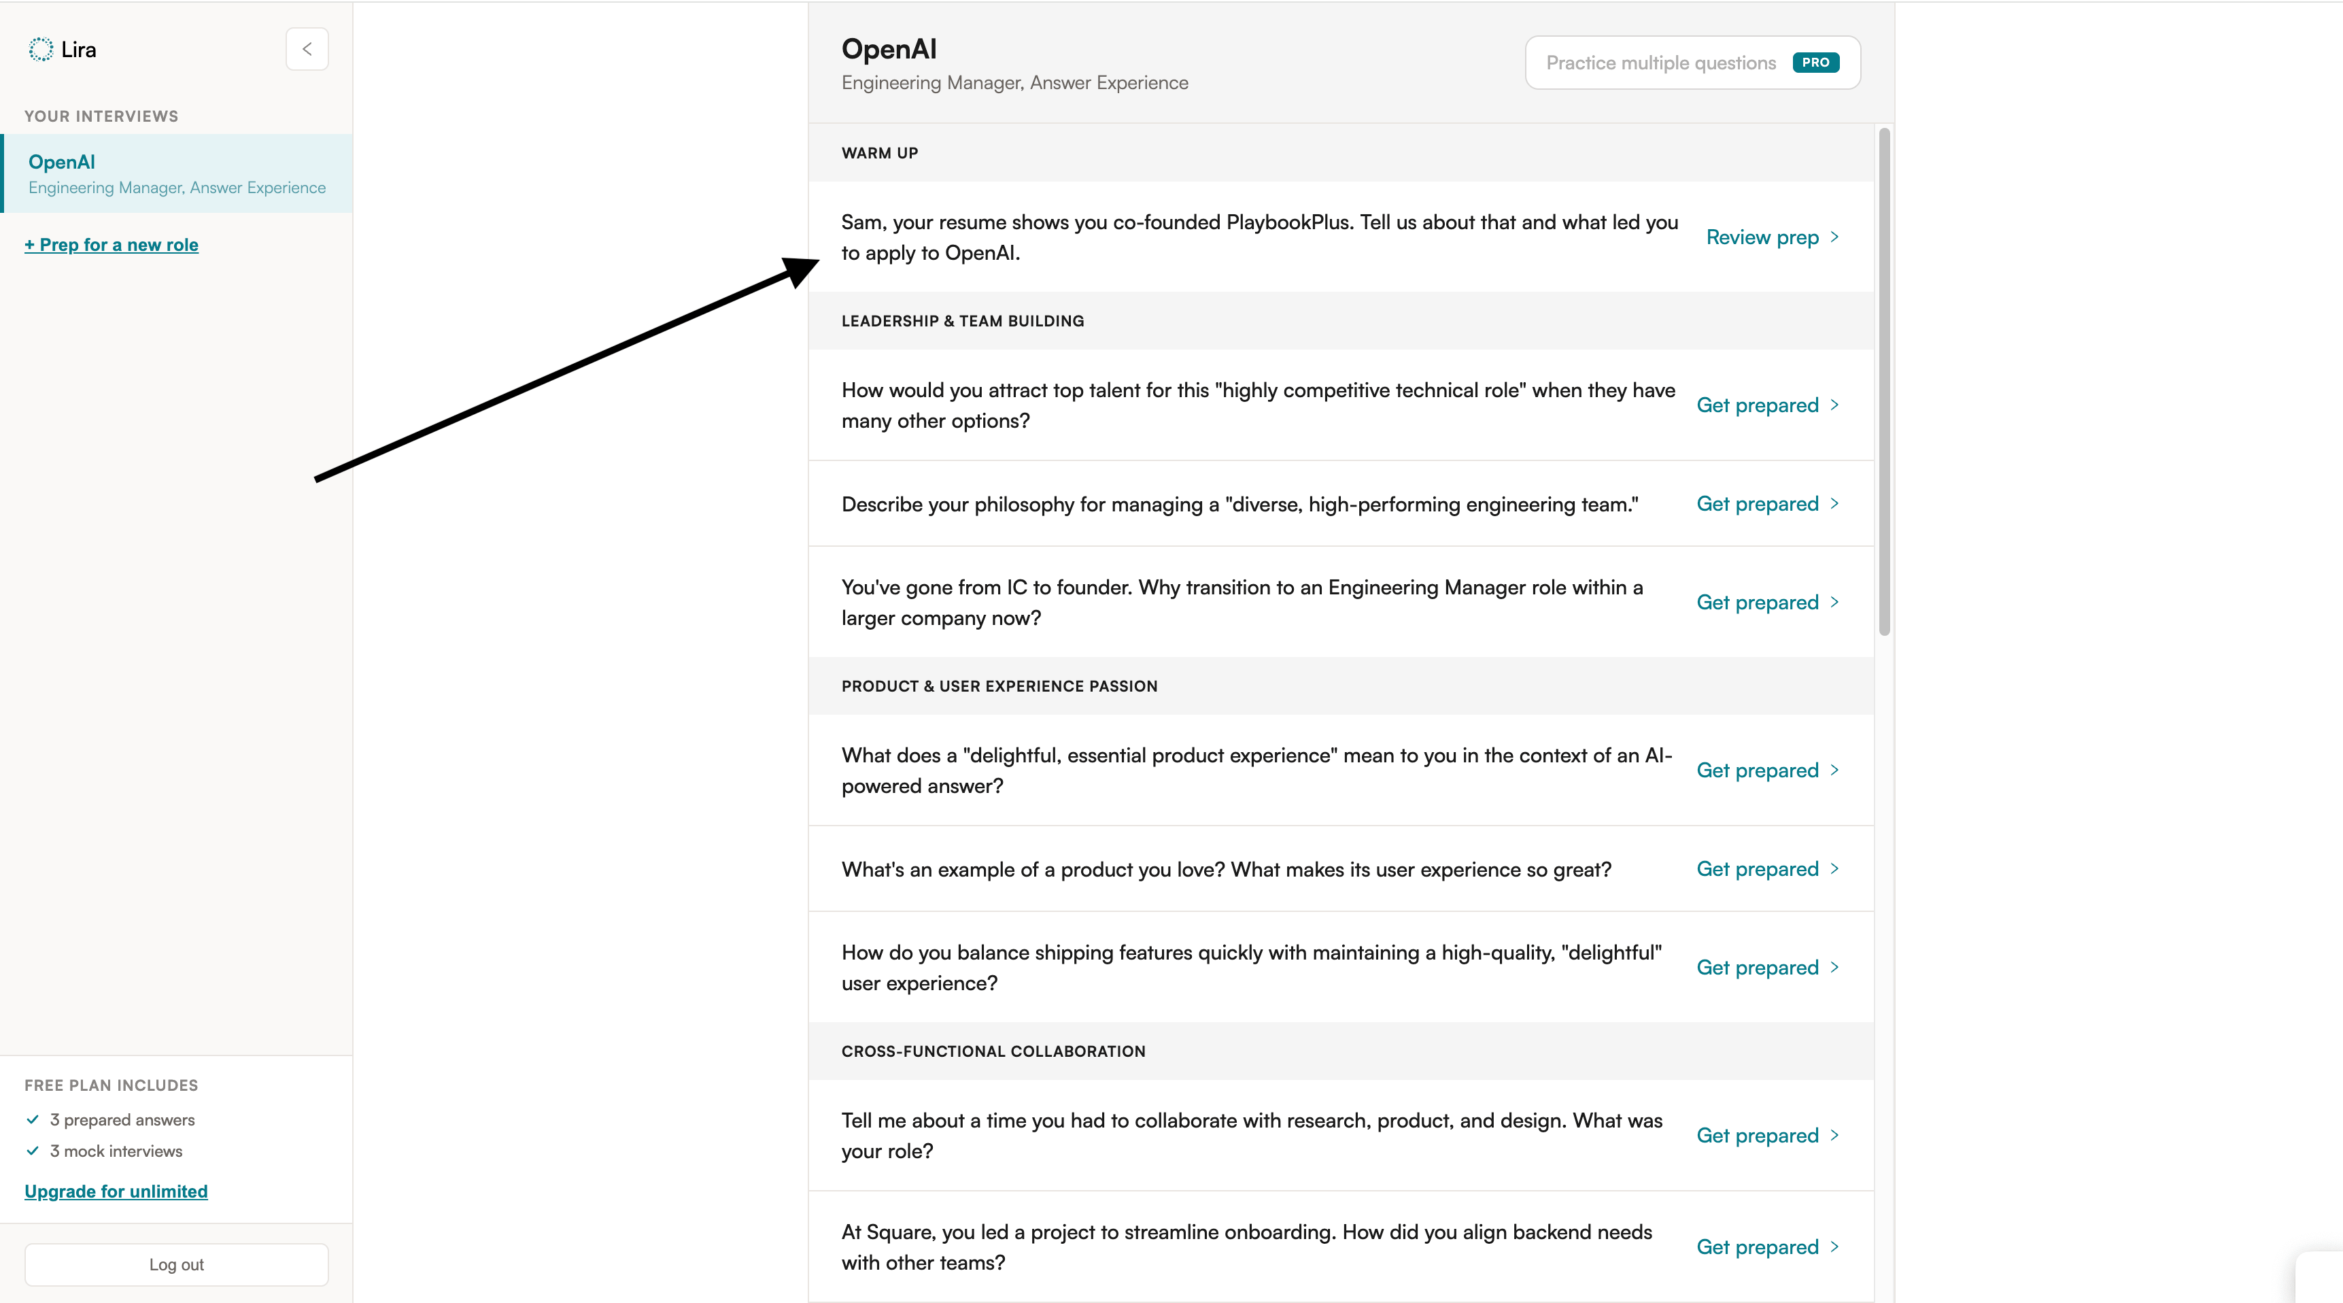Image resolution: width=2343 pixels, height=1303 pixels.
Task: Collapse the sidebar with the chevron button
Action: tap(307, 49)
